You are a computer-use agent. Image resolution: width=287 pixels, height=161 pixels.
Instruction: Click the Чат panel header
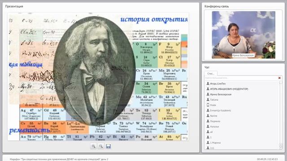click(207, 68)
